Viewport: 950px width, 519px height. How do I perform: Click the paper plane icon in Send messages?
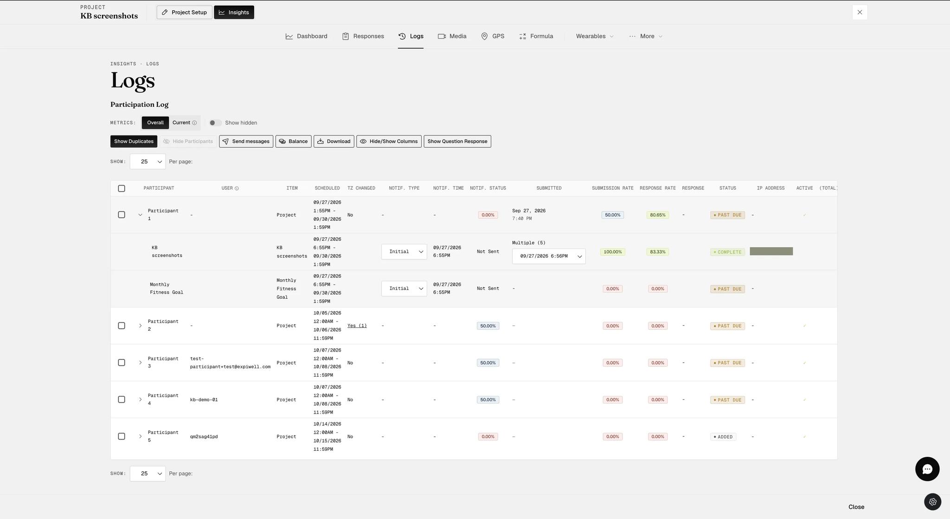(225, 141)
